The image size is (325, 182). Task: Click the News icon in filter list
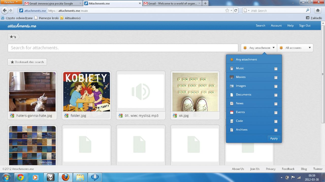coord(232,103)
